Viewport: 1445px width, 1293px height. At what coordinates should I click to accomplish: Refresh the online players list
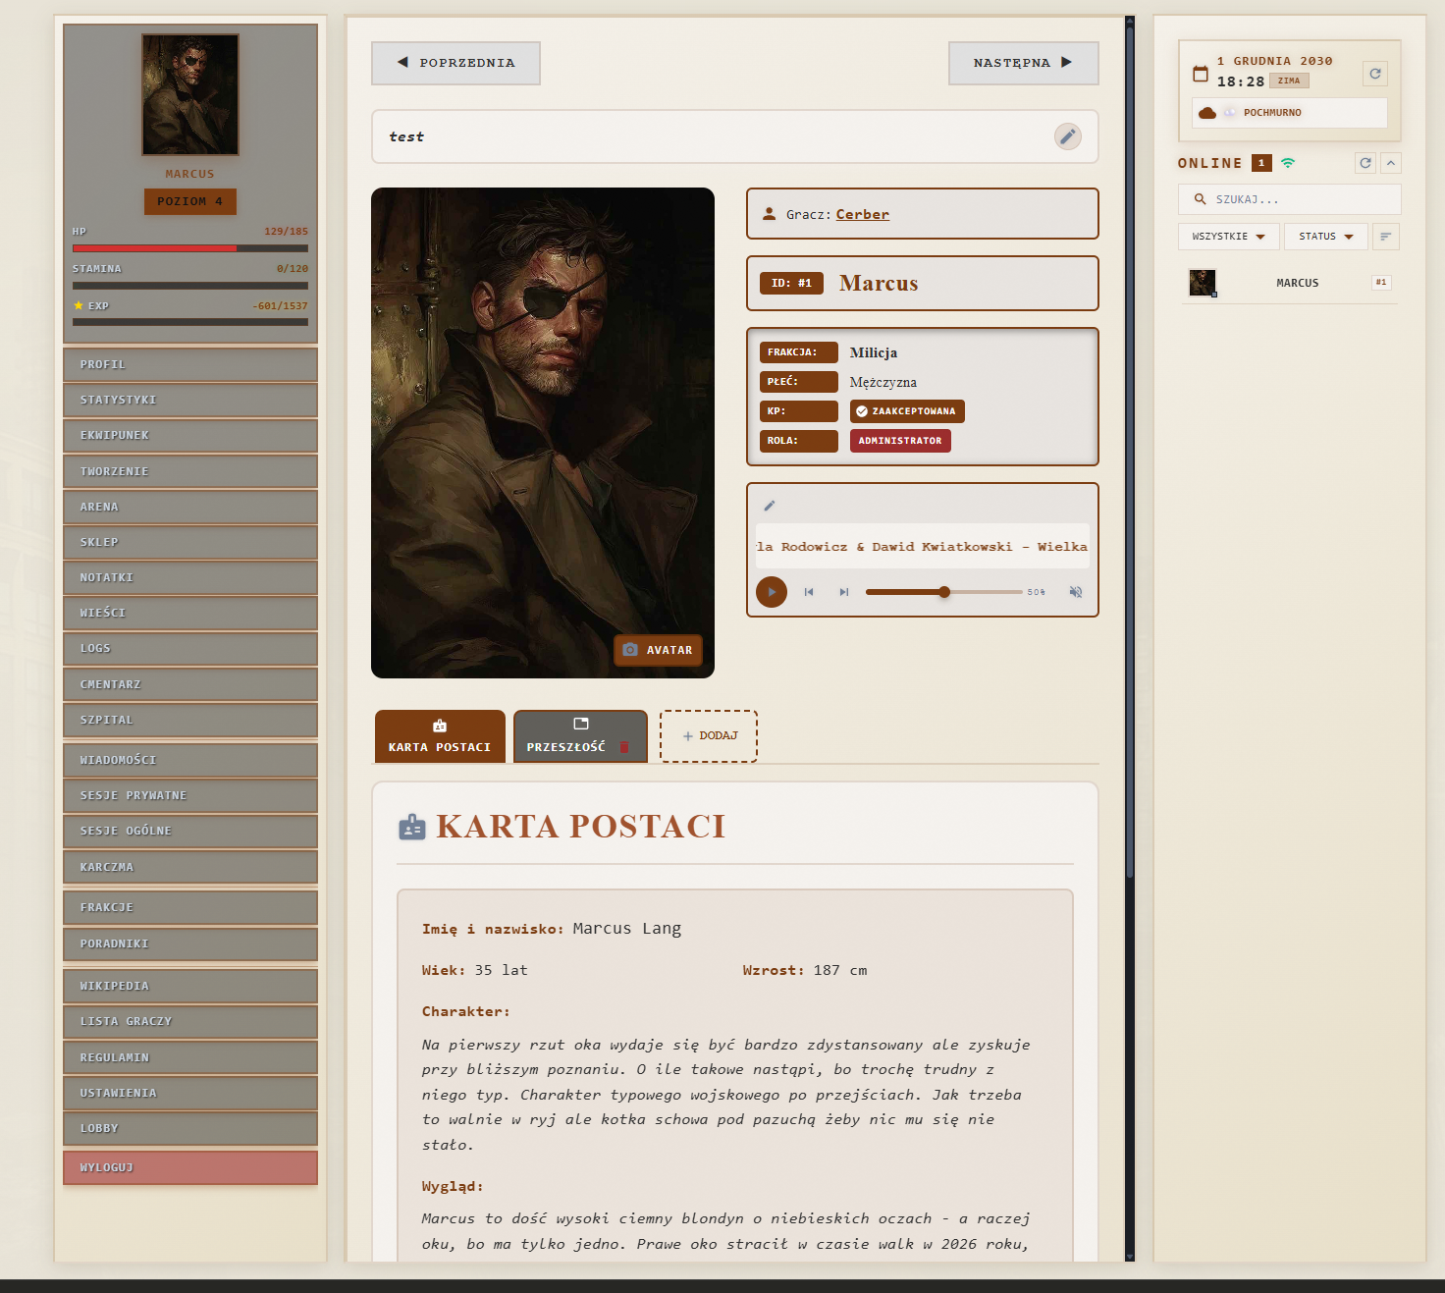tap(1365, 163)
